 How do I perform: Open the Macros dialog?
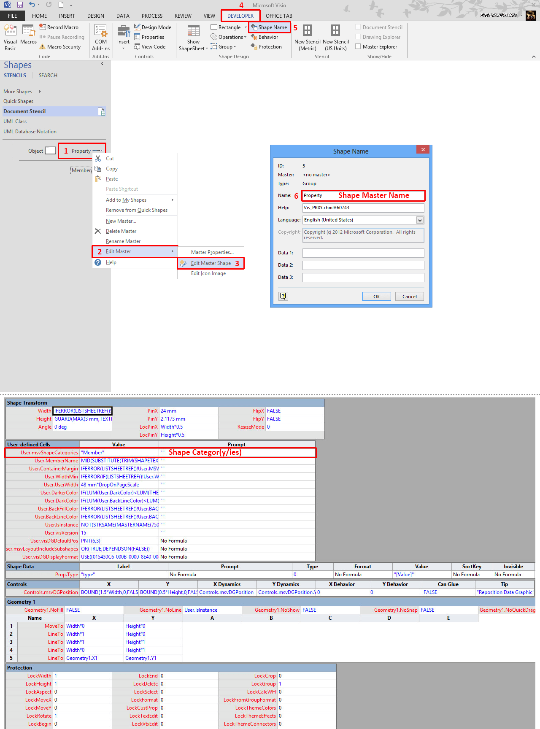(x=28, y=35)
